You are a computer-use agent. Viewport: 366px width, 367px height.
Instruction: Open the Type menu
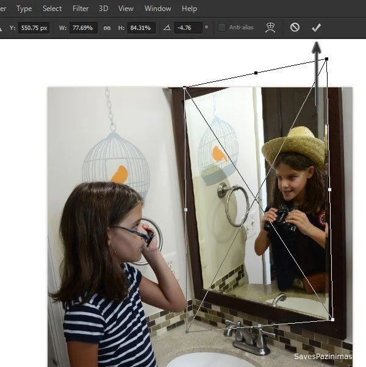[x=24, y=9]
